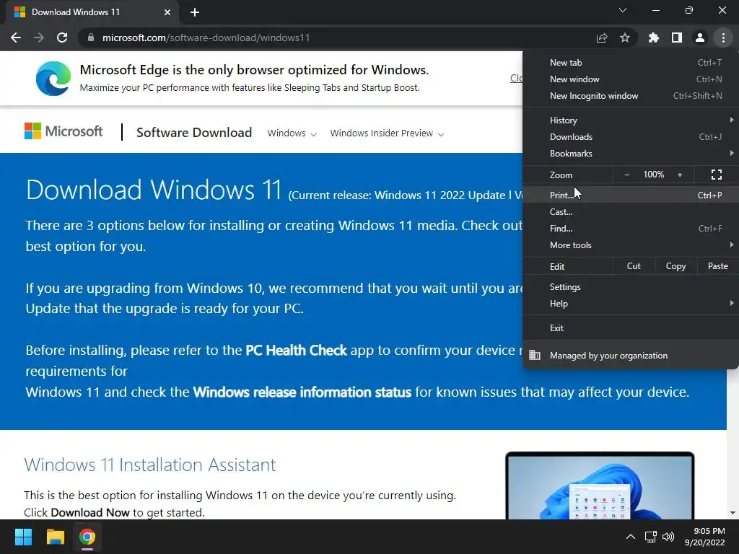Choose Print... in the menu
Viewport: 739px width, 554px height.
click(631, 195)
